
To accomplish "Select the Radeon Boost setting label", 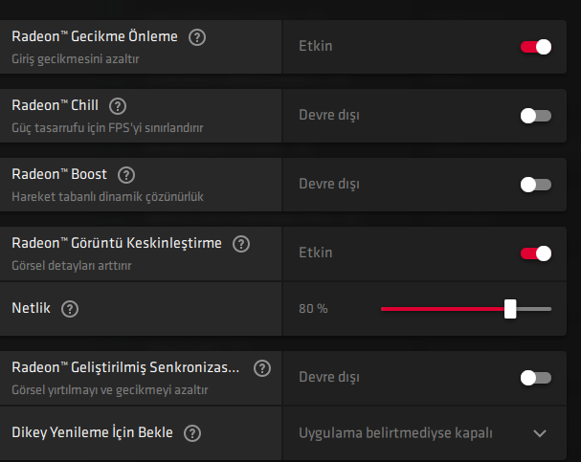I will point(59,174).
